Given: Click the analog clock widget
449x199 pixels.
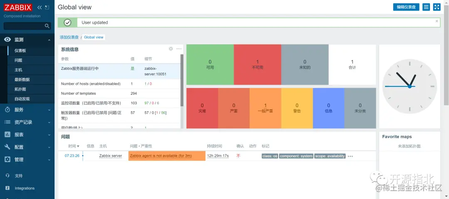Looking at the screenshot, I should click(x=410, y=86).
